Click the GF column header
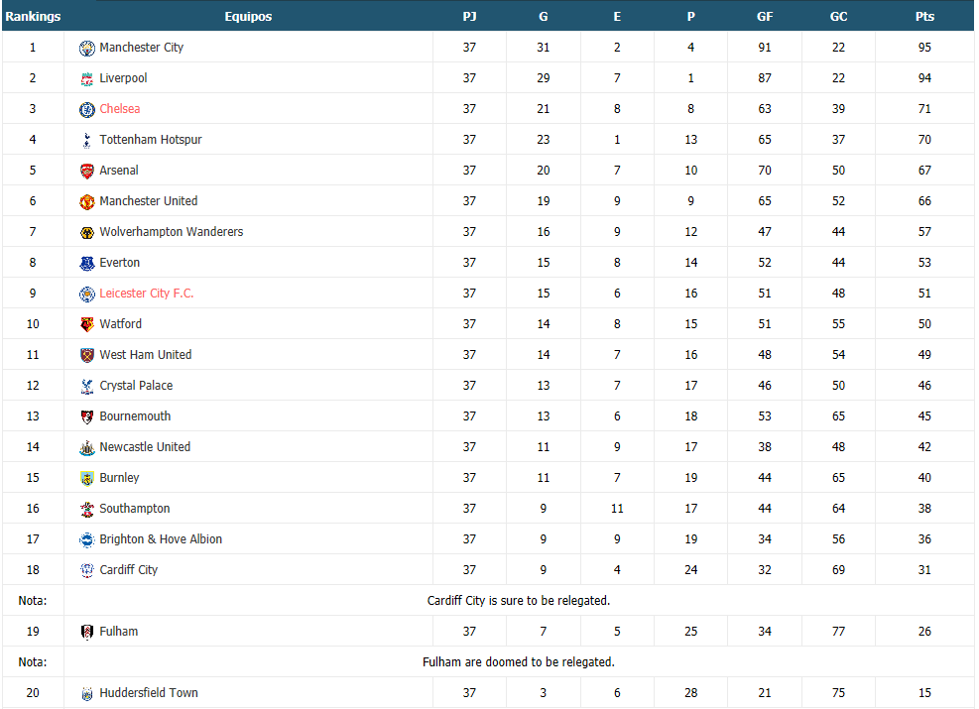This screenshot has width=979, height=709. click(765, 16)
